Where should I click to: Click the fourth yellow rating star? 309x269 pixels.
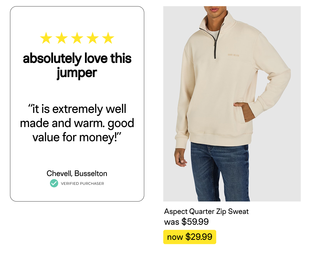pos(93,38)
